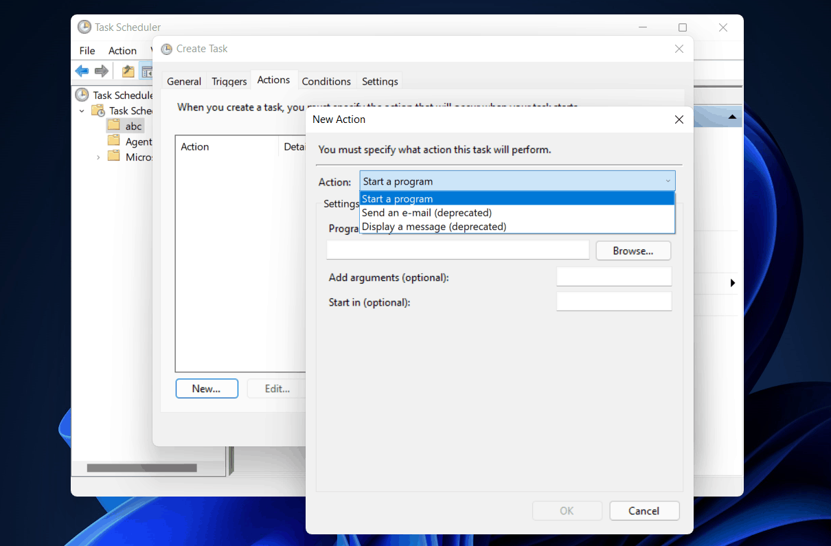Click the Import Task folder toolbar icon
This screenshot has height=546, width=831.
point(127,71)
